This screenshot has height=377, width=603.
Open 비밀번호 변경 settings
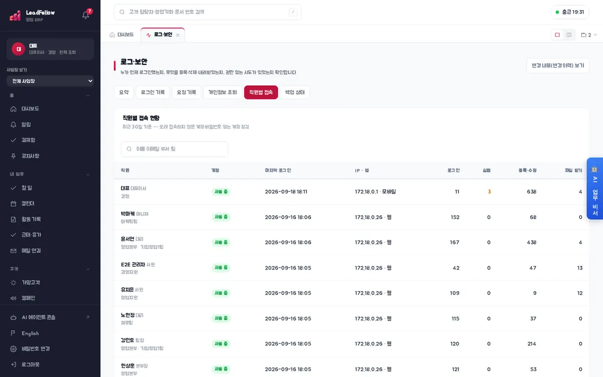pos(50,349)
